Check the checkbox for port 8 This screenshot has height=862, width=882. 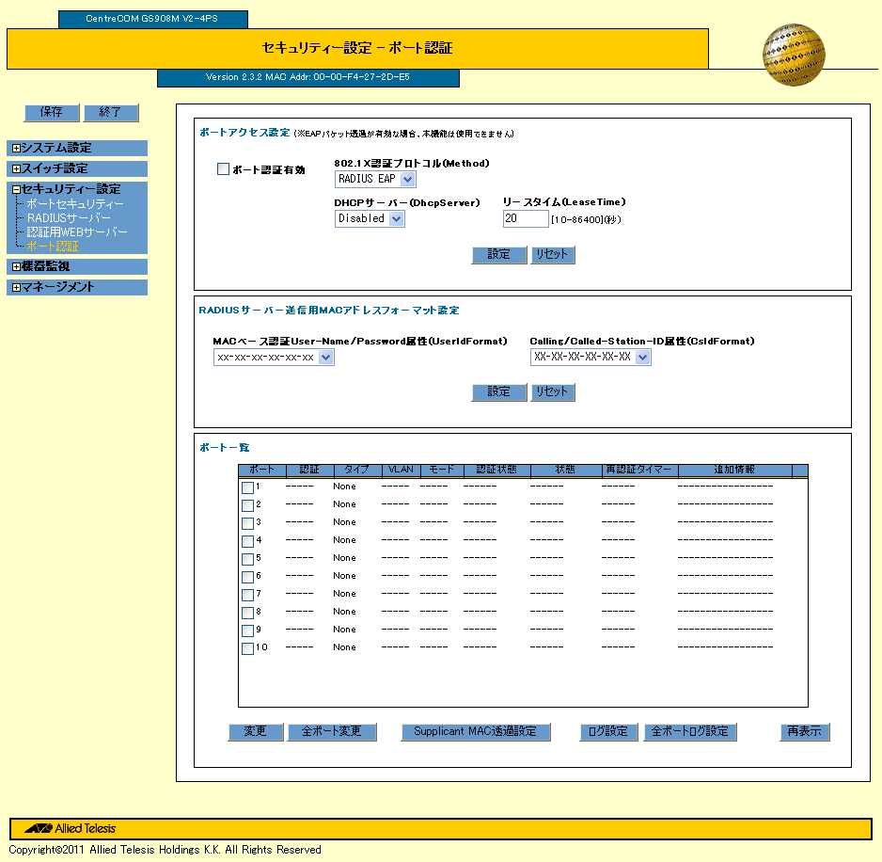point(247,613)
